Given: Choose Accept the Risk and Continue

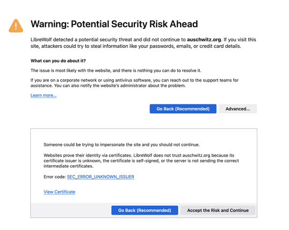Looking at the screenshot, I should (x=218, y=210).
